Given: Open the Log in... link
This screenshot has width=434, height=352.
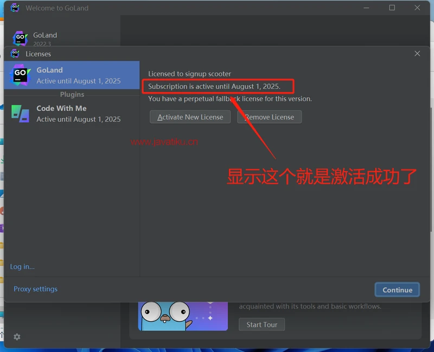Looking at the screenshot, I should [x=22, y=266].
